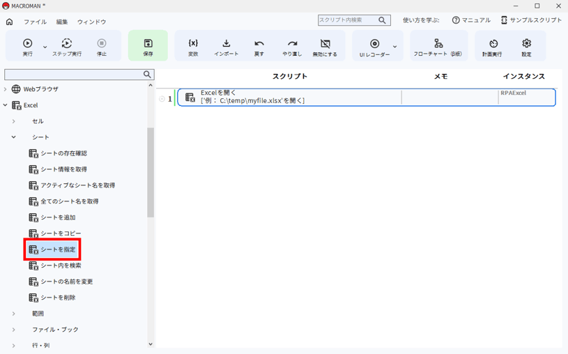
Task: Select シートを指定 action
Action: click(52, 249)
